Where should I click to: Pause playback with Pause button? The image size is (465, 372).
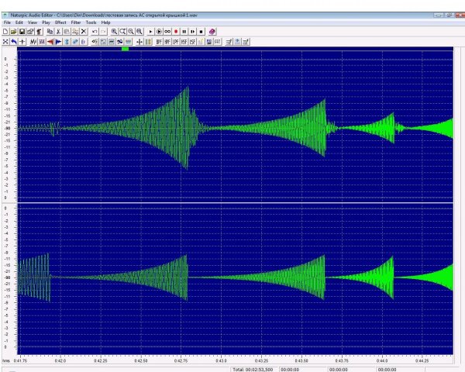[184, 32]
